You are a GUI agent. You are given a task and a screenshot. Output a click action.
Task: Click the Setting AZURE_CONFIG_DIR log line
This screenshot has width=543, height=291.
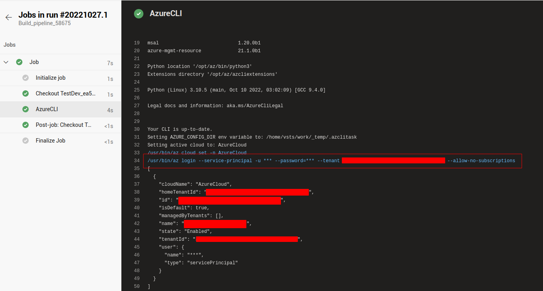pos(252,137)
